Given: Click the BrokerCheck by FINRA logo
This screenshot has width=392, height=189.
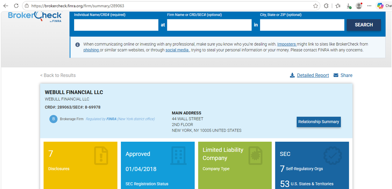Looking at the screenshot, I should 35,16.
